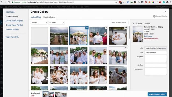Open Add Media in the sidebar

point(10,12)
